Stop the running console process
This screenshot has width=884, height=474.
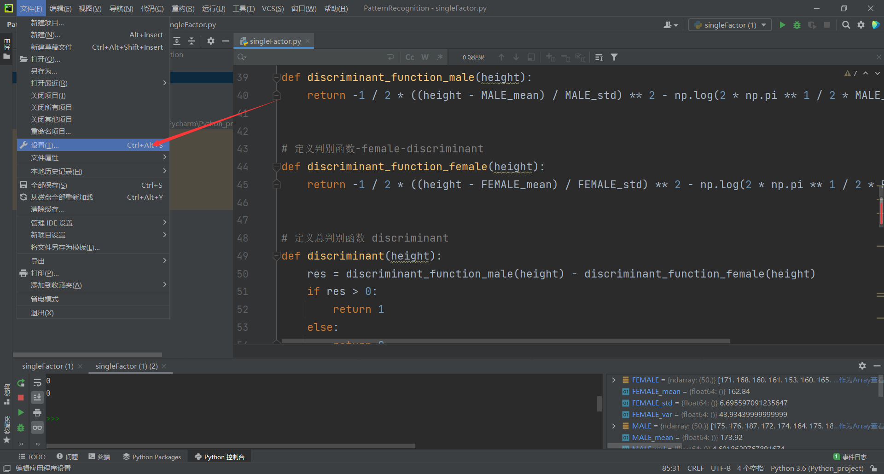pyautogui.click(x=21, y=398)
